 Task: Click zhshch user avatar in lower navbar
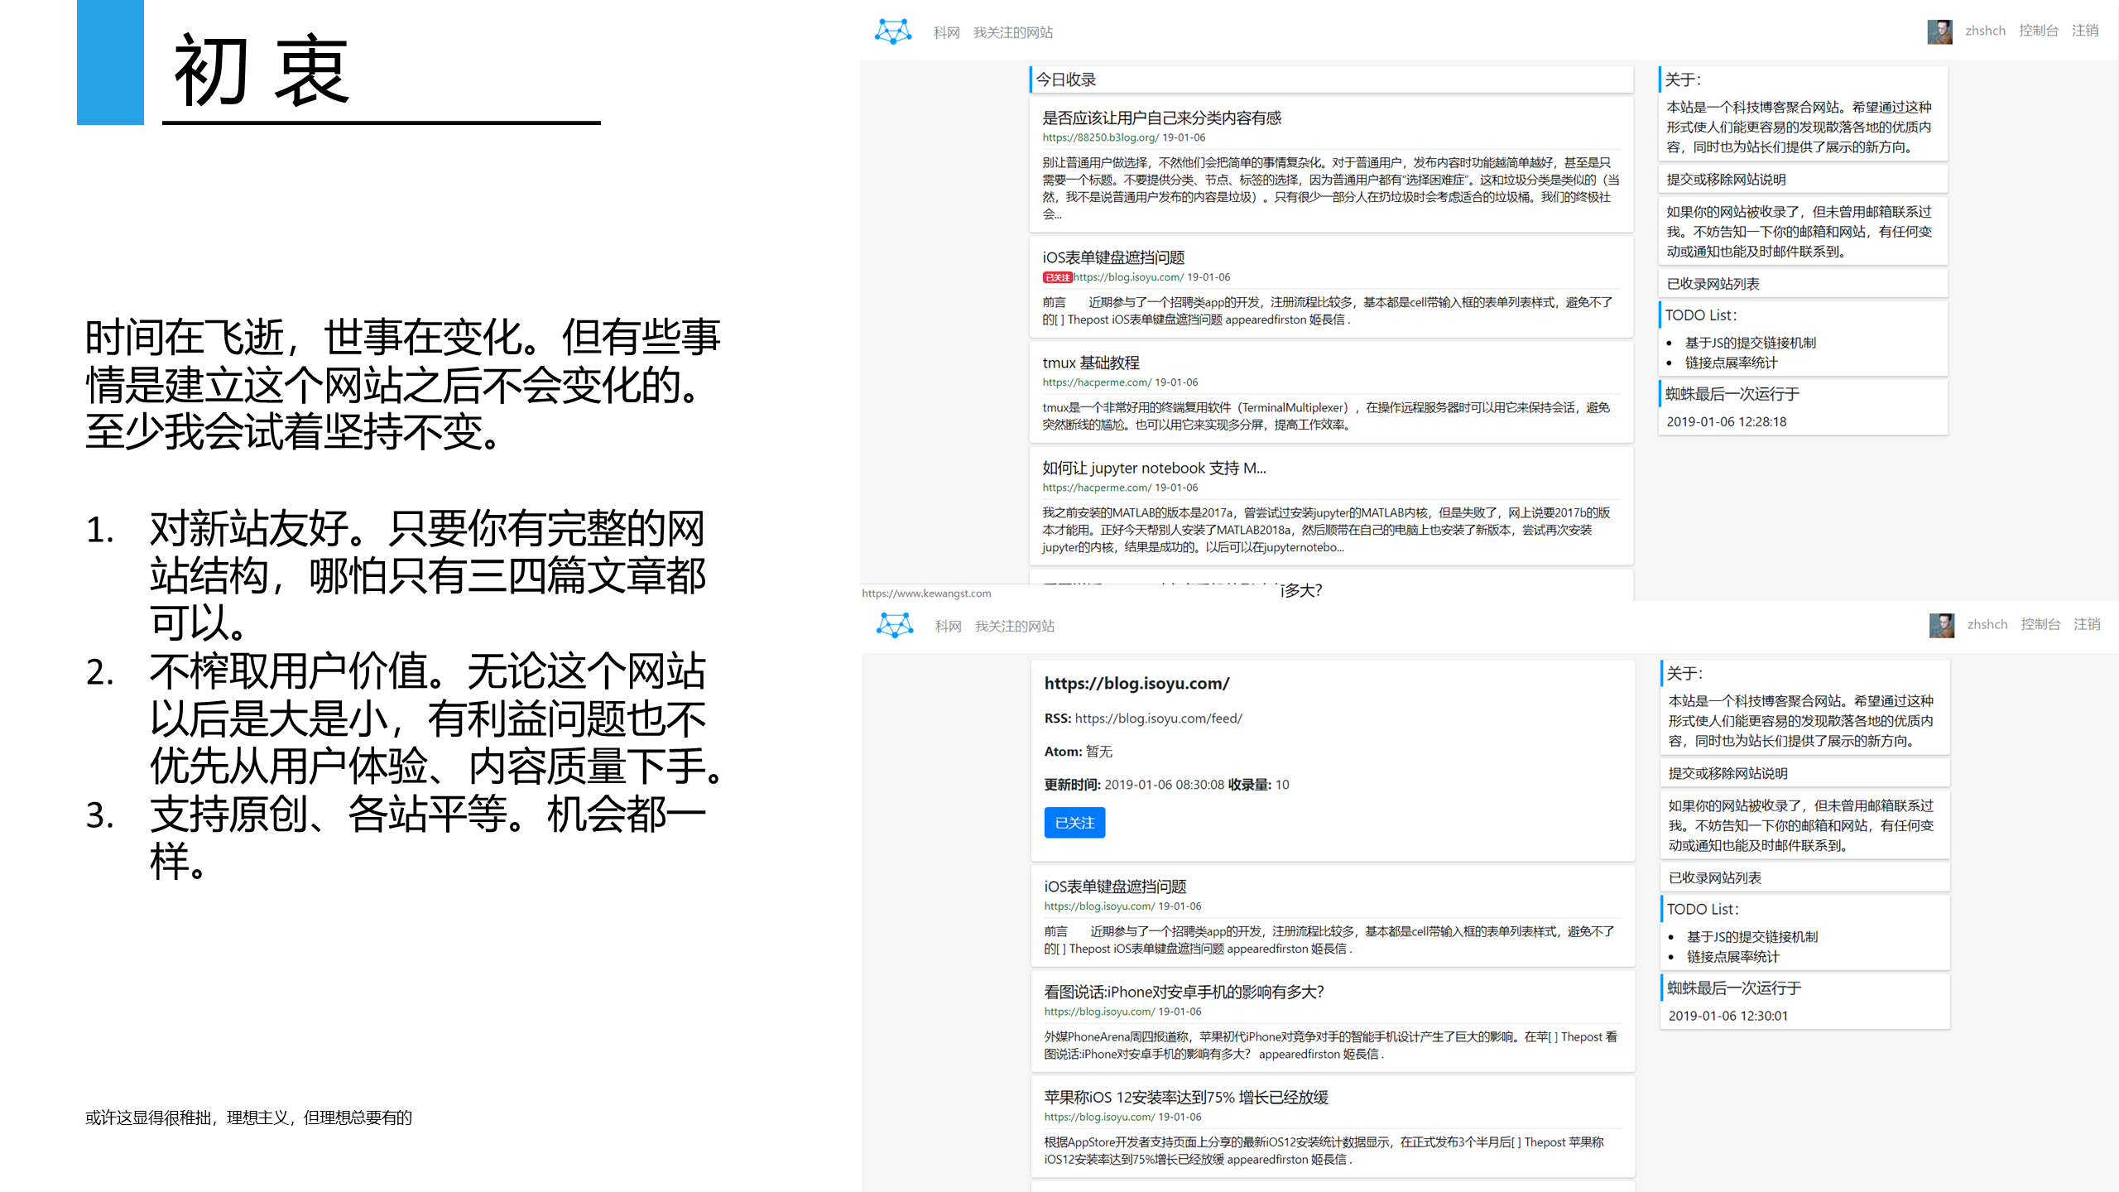click(1941, 625)
